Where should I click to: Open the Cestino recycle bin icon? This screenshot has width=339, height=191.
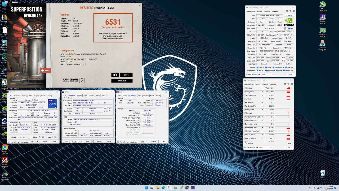coord(323,174)
